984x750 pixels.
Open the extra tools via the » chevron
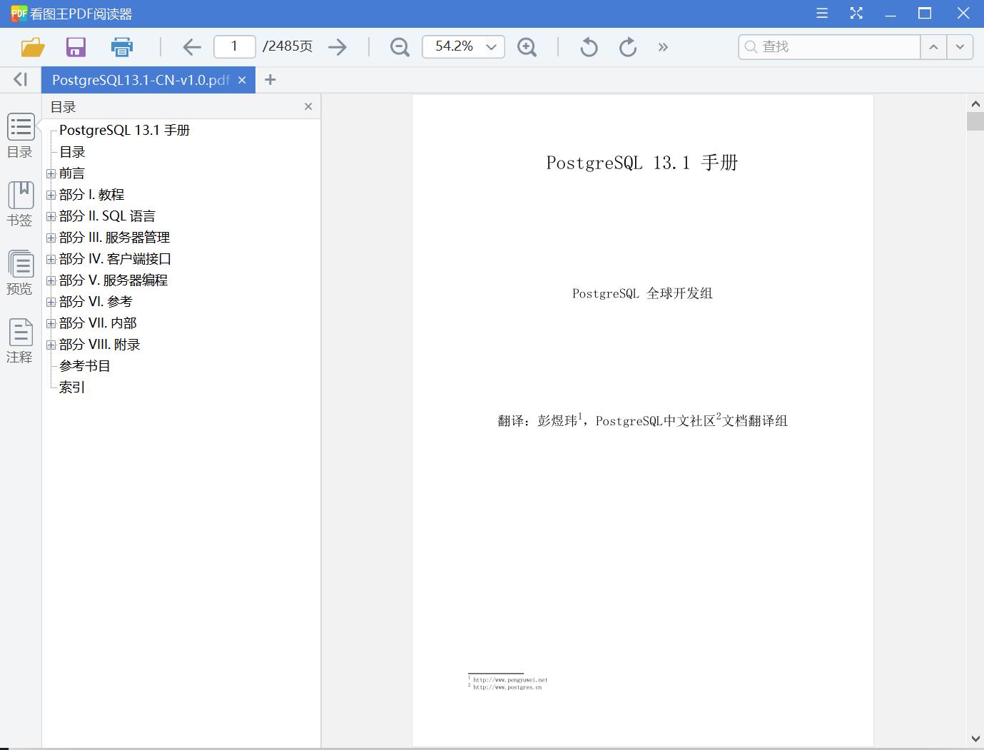pos(664,46)
